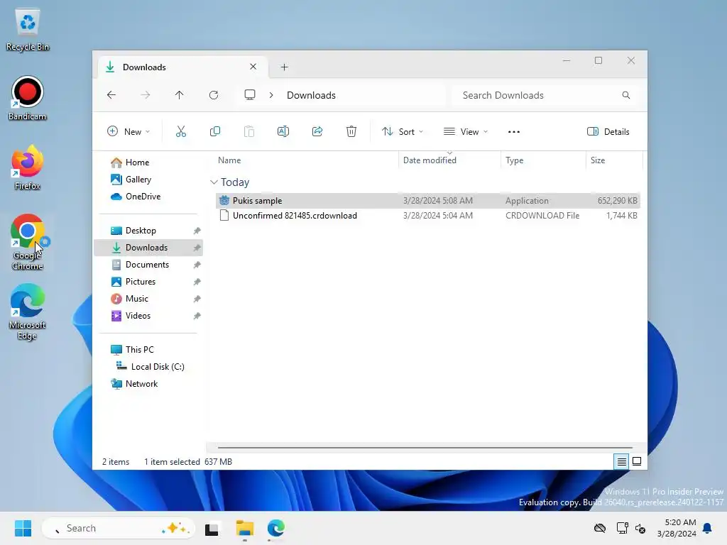Viewport: 727px width, 545px height.
Task: Click the Delete trash can icon
Action: point(351,131)
